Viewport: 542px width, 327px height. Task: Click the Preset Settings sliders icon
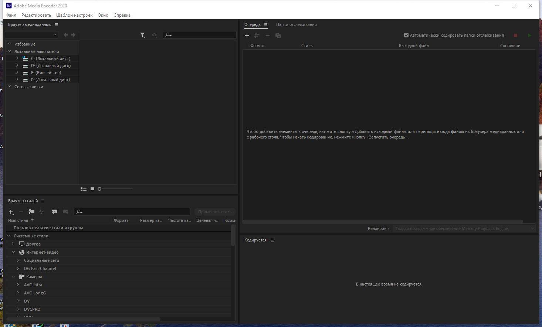[42, 212]
